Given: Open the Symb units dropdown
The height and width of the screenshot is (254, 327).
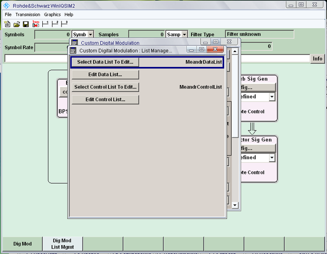Looking at the screenshot, I should pos(91,35).
